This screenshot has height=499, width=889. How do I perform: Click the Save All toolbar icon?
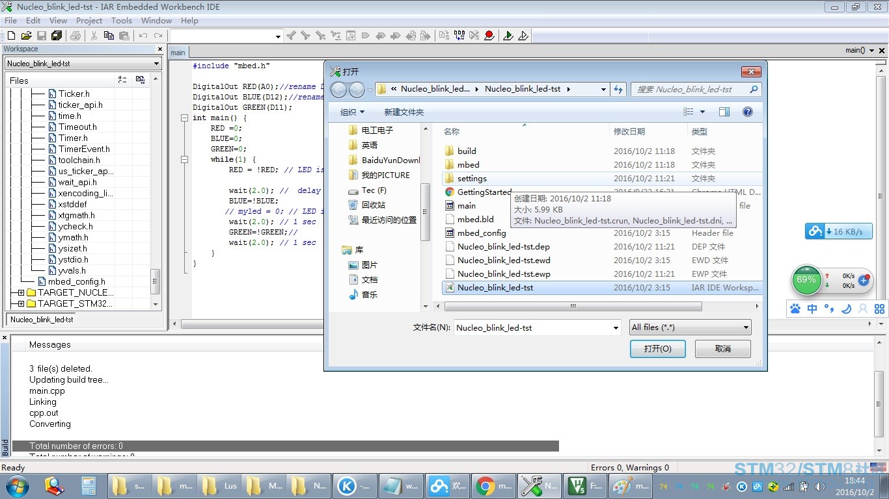[56, 36]
